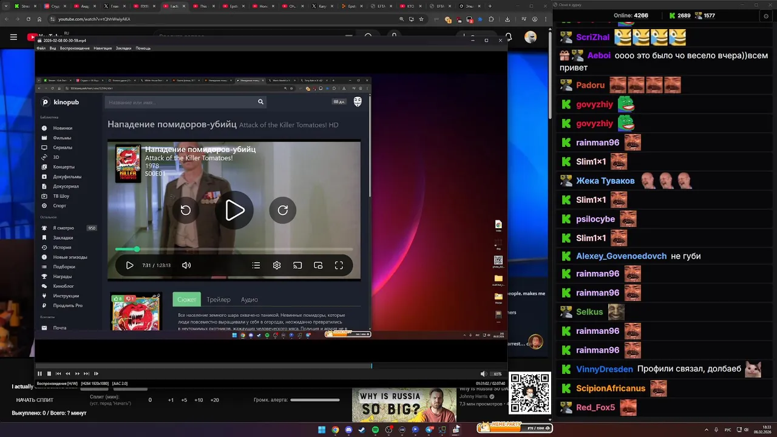
Task: Skip forward using the clockwise arrow in kinopub
Action: click(283, 210)
